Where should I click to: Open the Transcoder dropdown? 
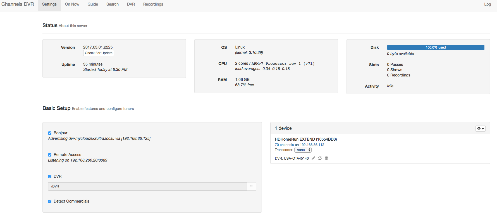click(303, 150)
